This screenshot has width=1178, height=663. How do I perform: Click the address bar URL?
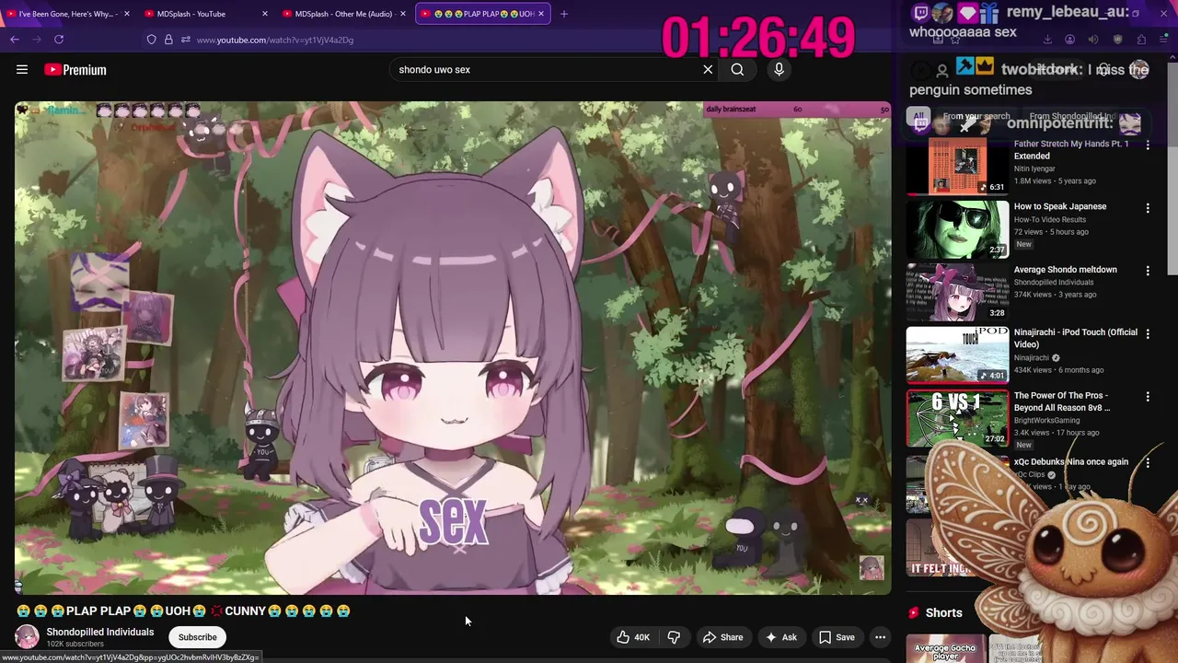pos(274,40)
